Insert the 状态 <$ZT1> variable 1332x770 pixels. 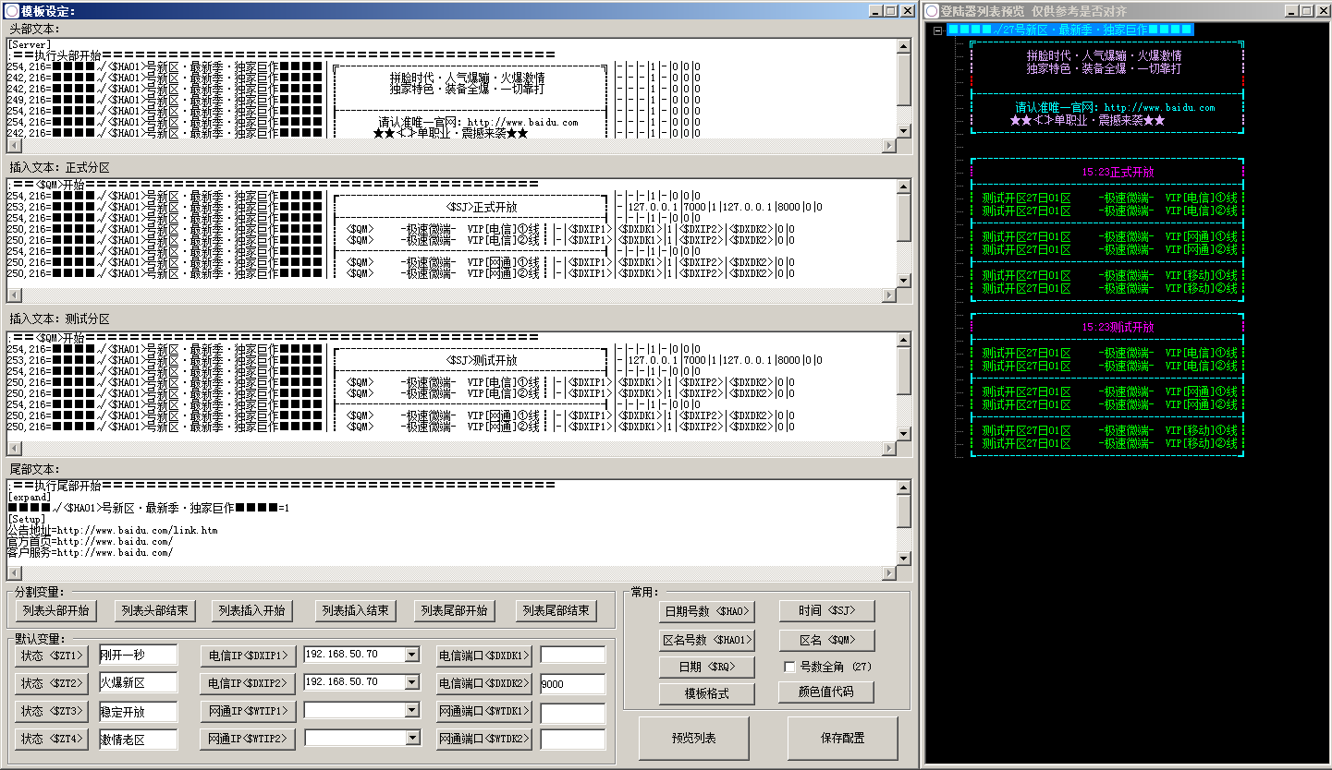click(52, 656)
